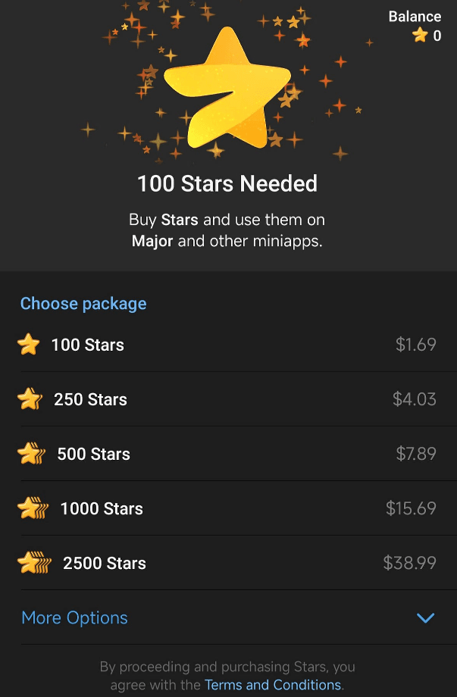Screen dimensions: 457x697
Task: Choose the 1000 Stars package
Action: pos(229,508)
